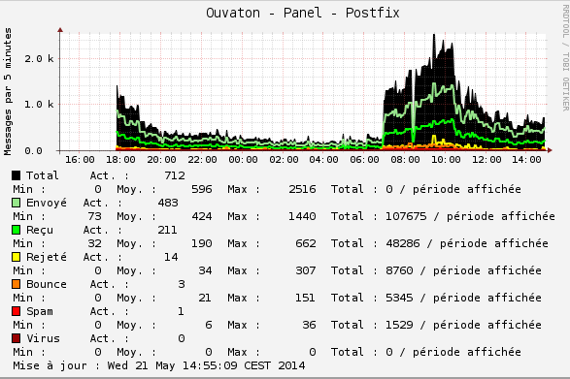Screen dimensions: 570x379
Task: Select the Total average value '596'
Action: 202,189
